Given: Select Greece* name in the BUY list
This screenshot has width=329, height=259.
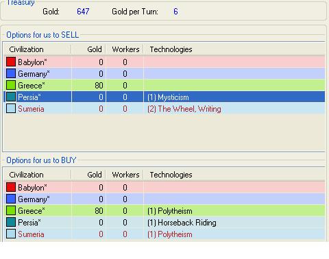Looking at the screenshot, I should 32,211.
